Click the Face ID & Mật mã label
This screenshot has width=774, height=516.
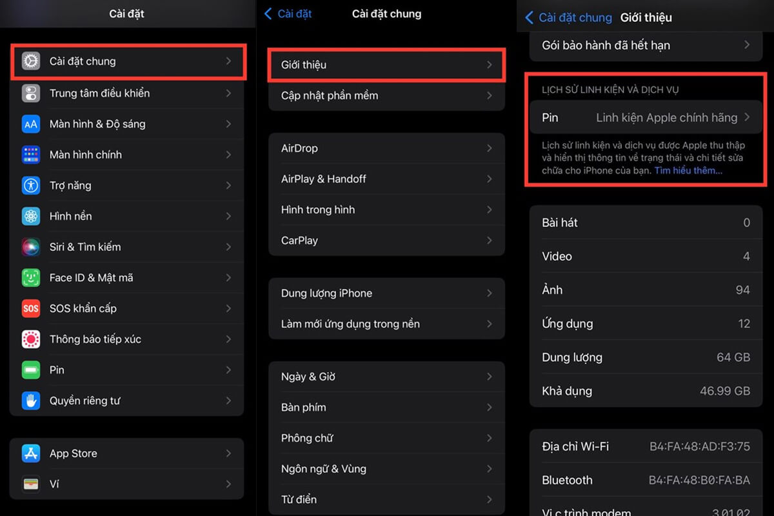(91, 277)
